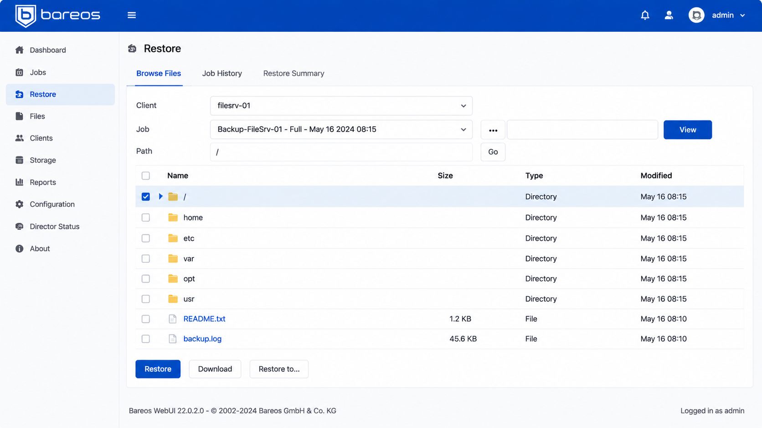Click the About info icon

19,248
